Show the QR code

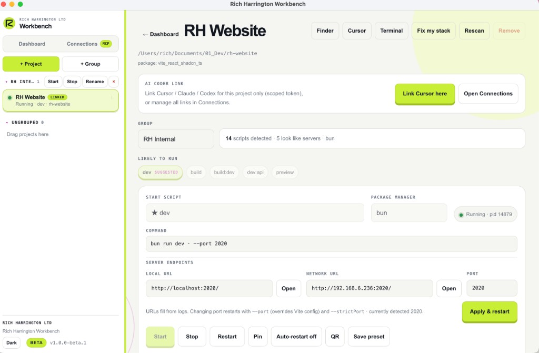point(335,337)
